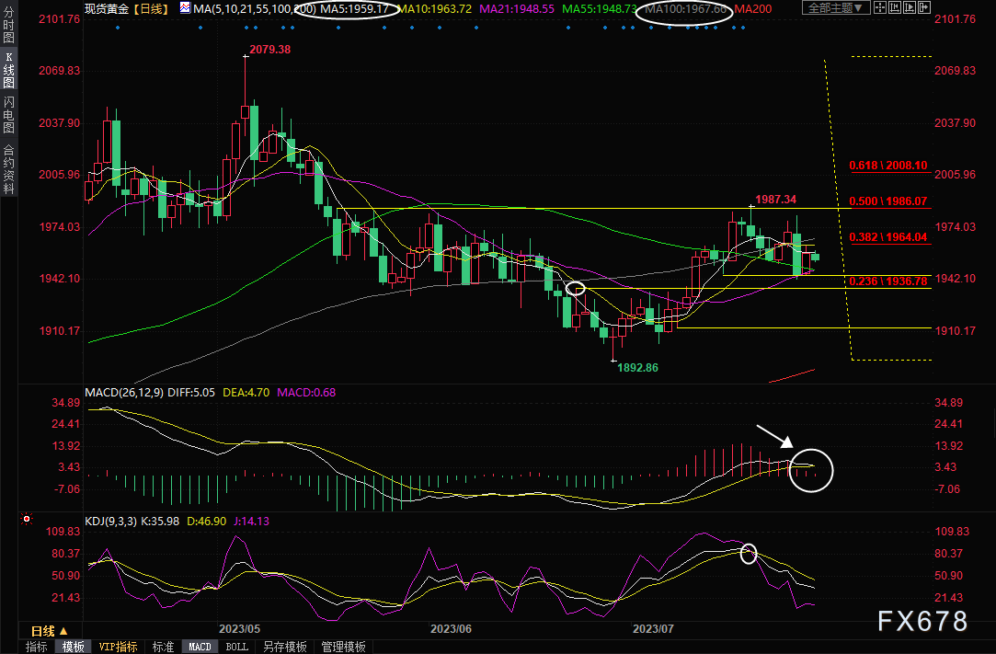Switch to the 模板 tab
The height and width of the screenshot is (654, 996).
click(73, 647)
